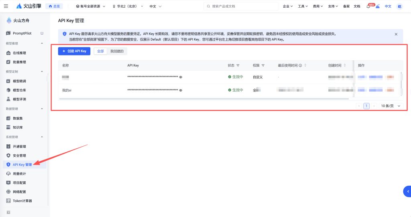Filter by 状态 column filter icon
The image size is (411, 217).
click(238, 66)
